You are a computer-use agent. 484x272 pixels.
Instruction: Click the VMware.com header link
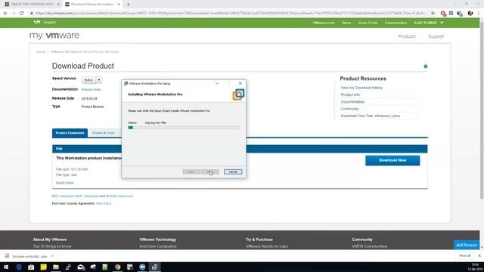click(x=324, y=23)
